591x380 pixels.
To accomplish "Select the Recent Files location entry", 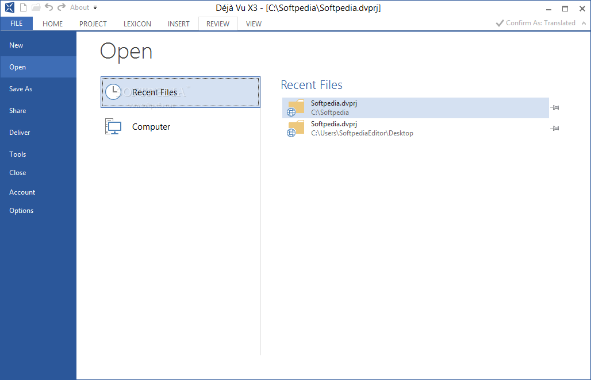I will coord(181,92).
